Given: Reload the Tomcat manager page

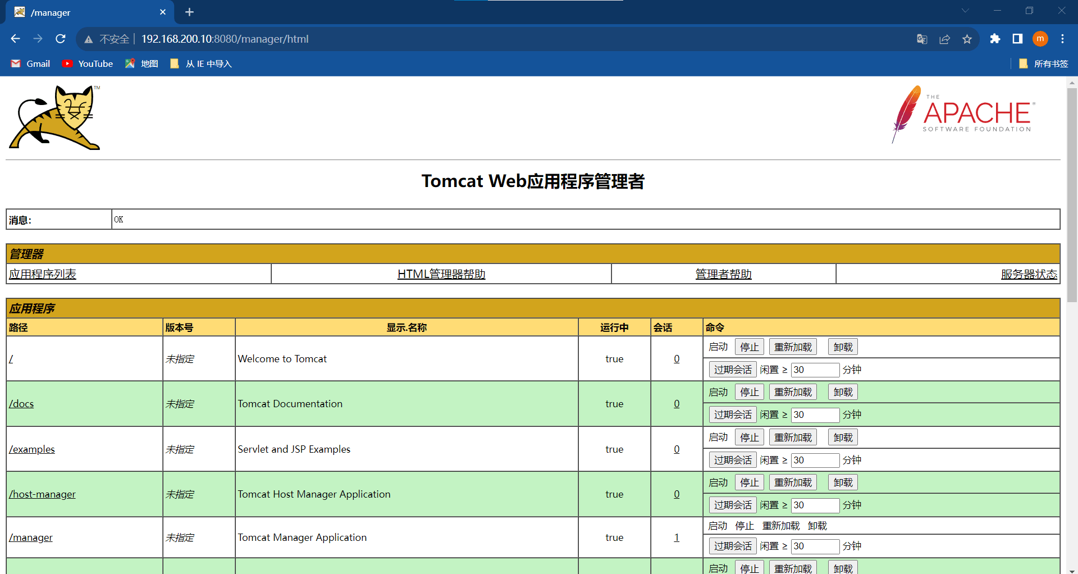Looking at the screenshot, I should coord(61,39).
